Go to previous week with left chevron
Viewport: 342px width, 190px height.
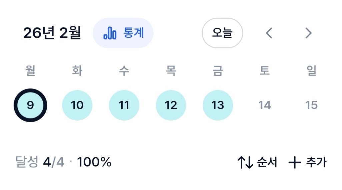click(269, 33)
